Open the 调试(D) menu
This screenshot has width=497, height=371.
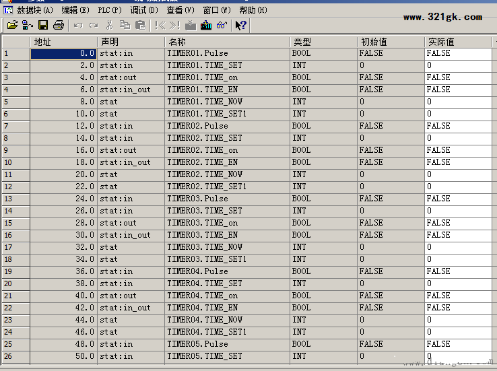tap(144, 10)
